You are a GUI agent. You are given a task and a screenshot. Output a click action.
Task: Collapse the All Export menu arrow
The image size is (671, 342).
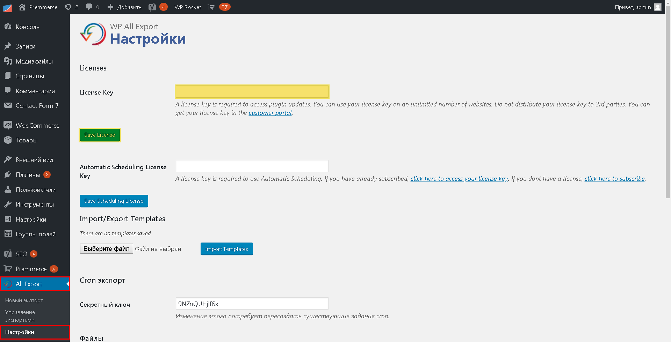coord(67,284)
